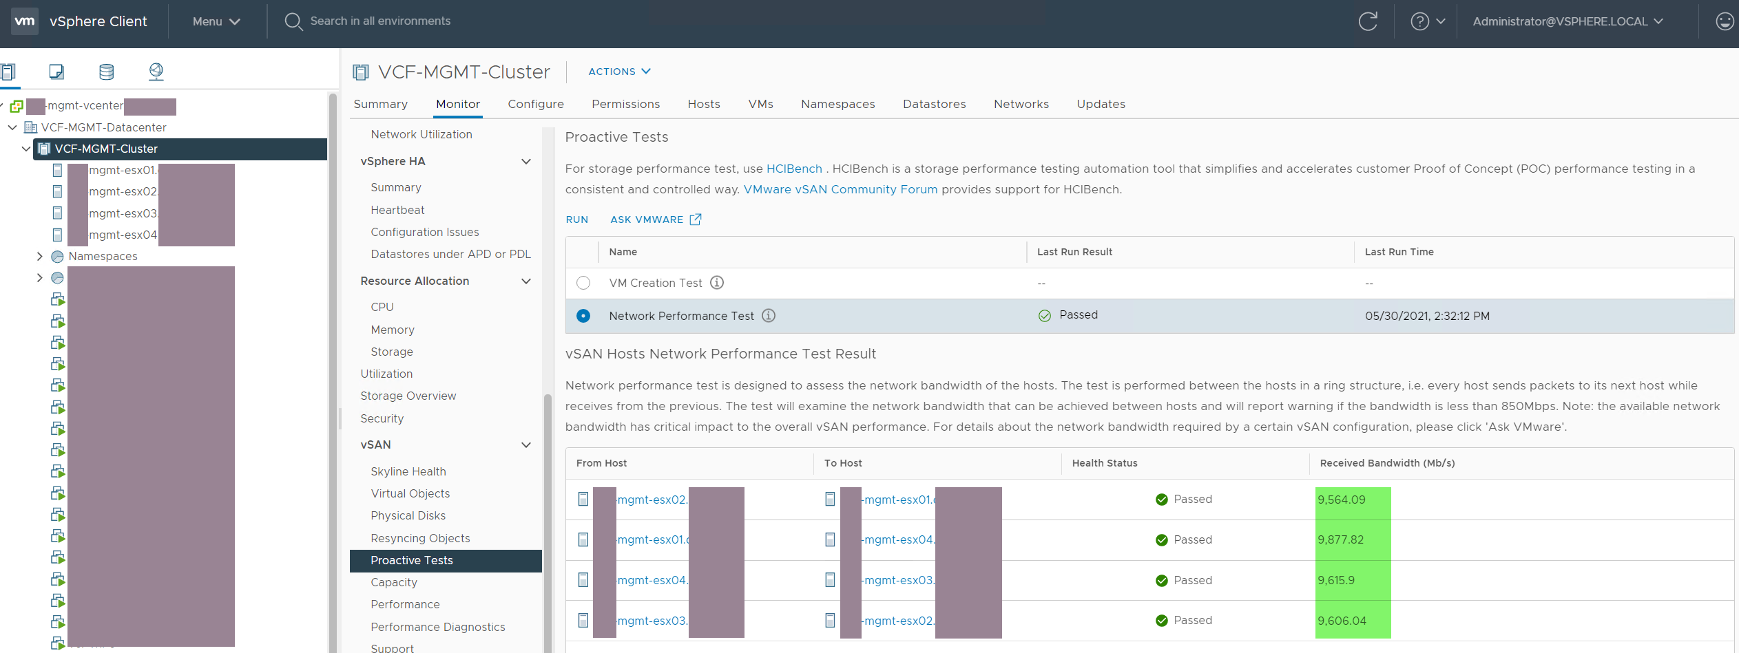Click the Namespaces icon in the tree

pos(58,257)
